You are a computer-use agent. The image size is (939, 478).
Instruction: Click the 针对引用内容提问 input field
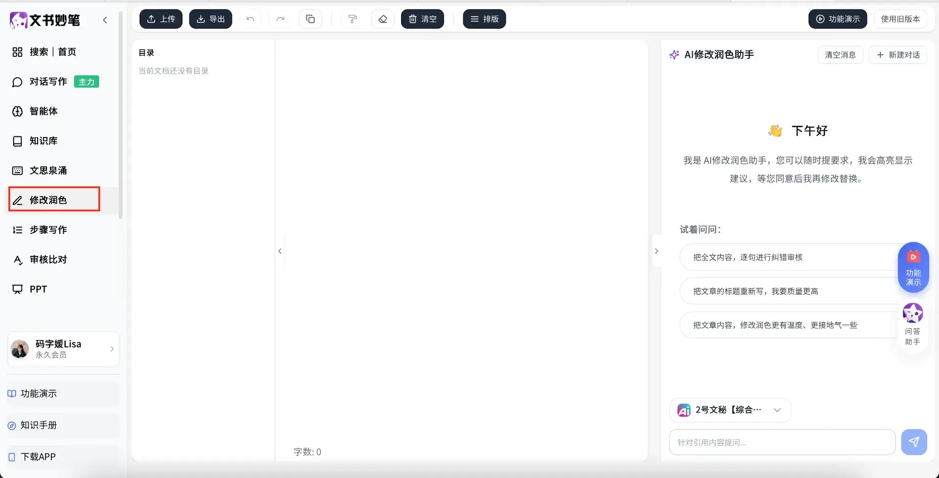(782, 442)
